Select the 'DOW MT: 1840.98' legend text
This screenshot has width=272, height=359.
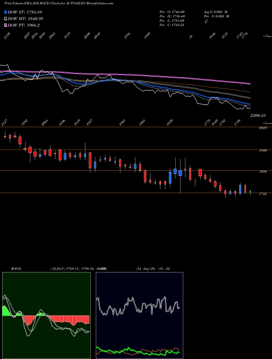26,19
